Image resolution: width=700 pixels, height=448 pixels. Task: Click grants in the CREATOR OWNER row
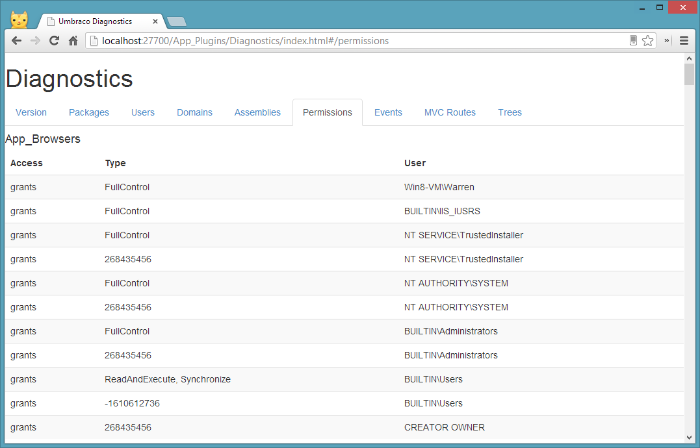coord(23,427)
